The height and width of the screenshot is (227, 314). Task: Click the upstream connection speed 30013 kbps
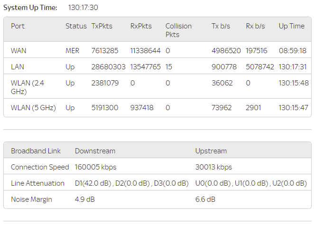click(x=213, y=167)
